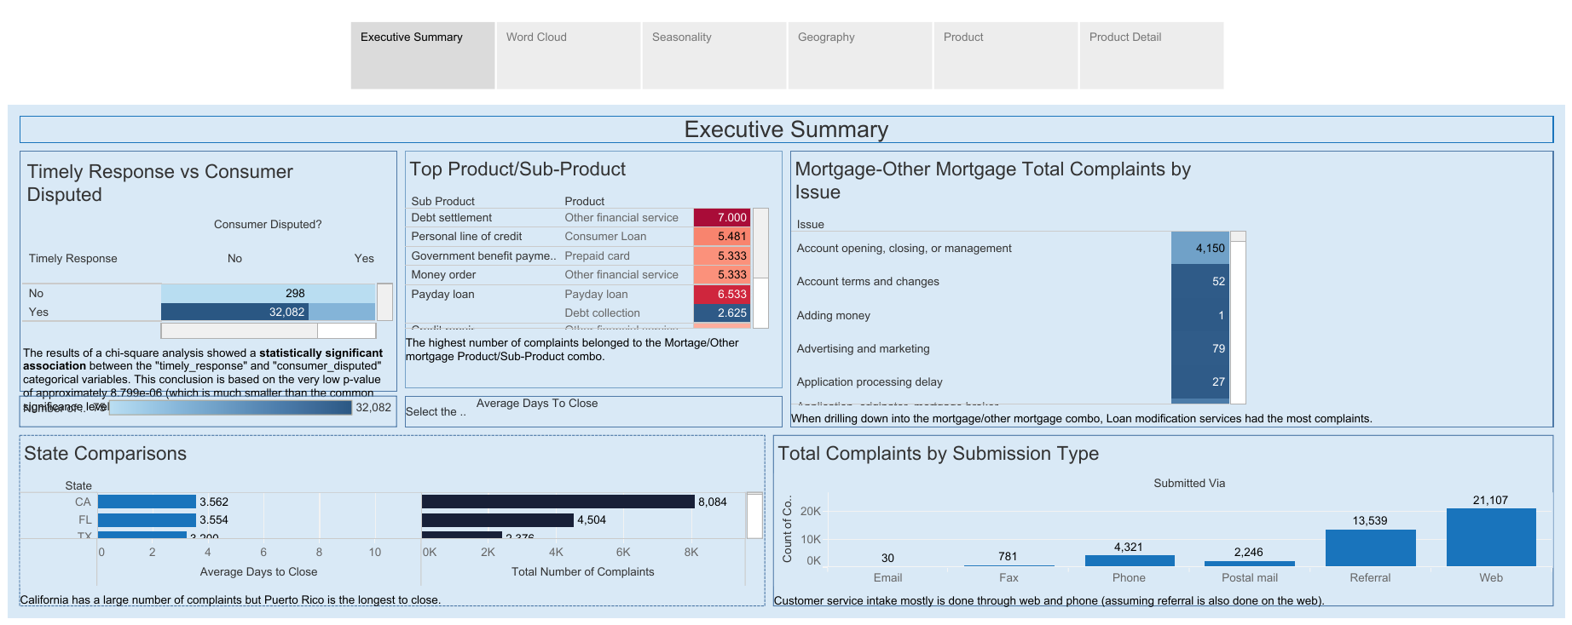Click the blue gradient color legend bar
1572x625 pixels.
tap(231, 408)
